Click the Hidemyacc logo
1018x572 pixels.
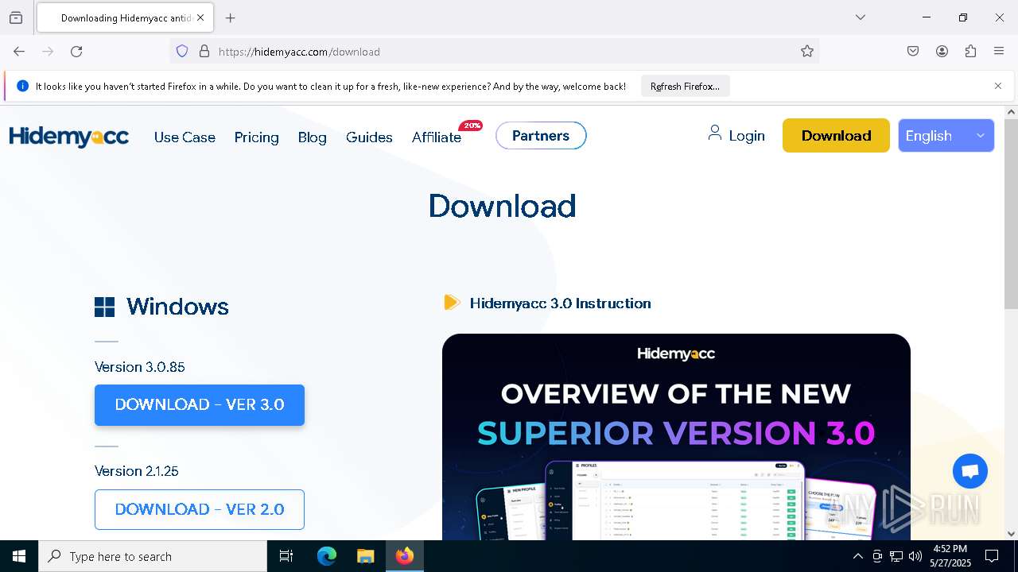[x=69, y=137]
